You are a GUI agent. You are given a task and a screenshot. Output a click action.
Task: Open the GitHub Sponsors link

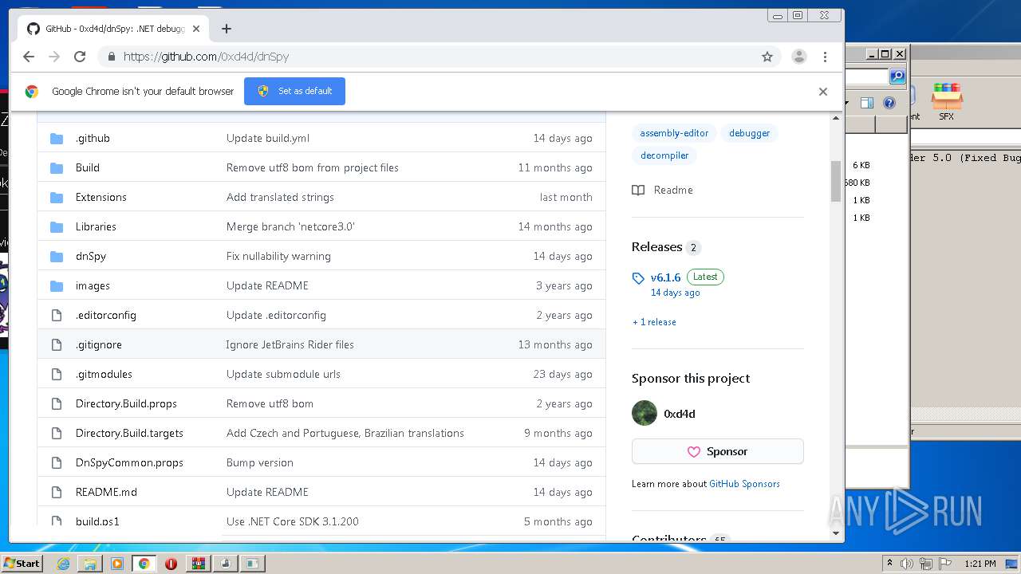[x=744, y=484]
